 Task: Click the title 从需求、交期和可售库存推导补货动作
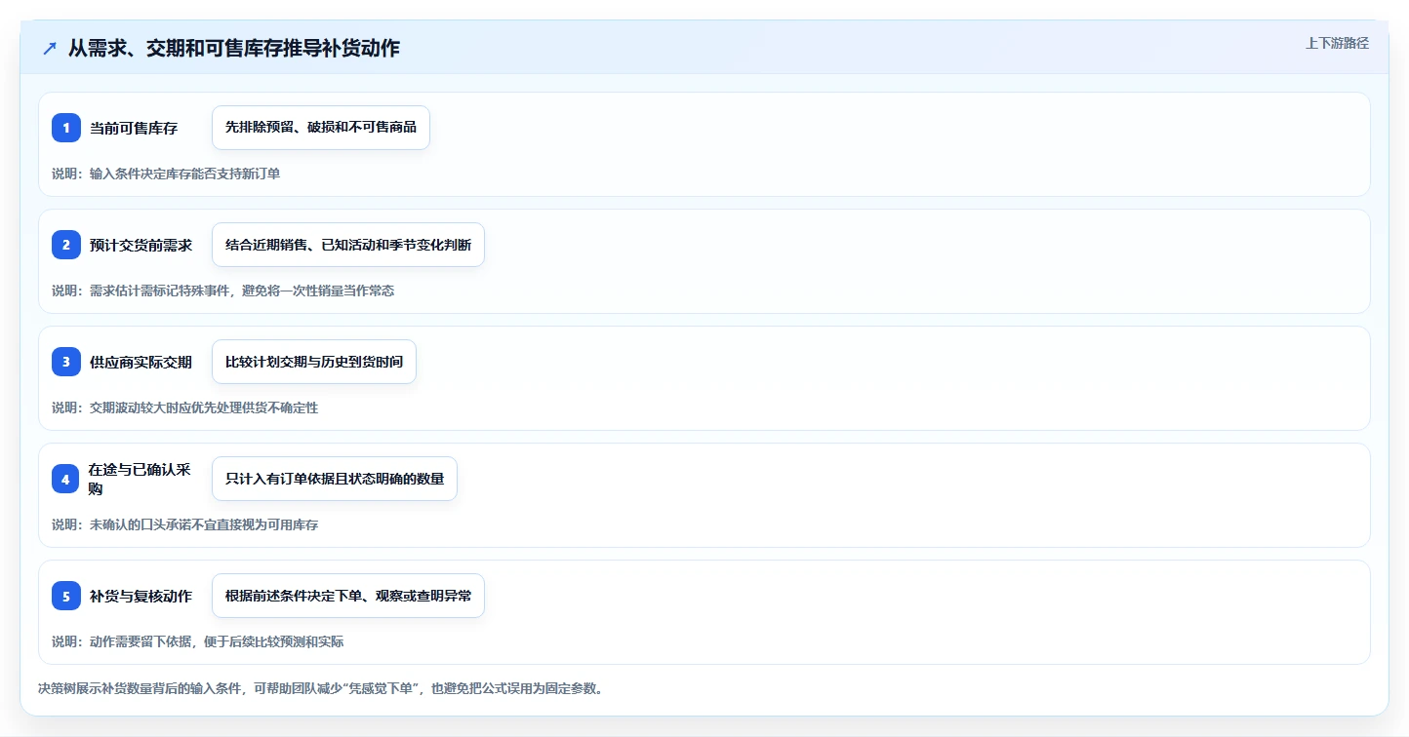click(234, 48)
